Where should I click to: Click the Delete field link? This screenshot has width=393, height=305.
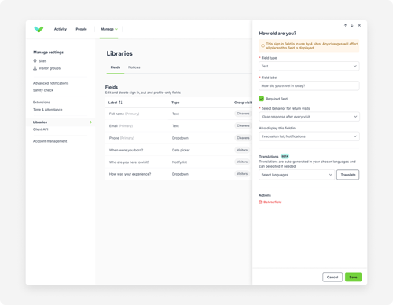click(273, 202)
